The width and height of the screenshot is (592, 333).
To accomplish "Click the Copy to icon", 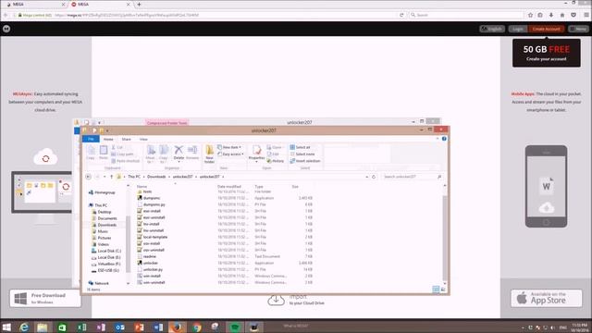I will click(164, 154).
